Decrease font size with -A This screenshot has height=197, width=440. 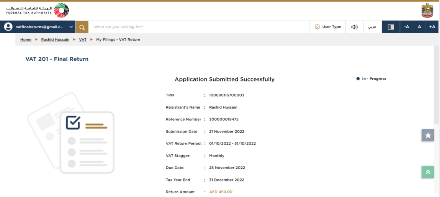407,27
